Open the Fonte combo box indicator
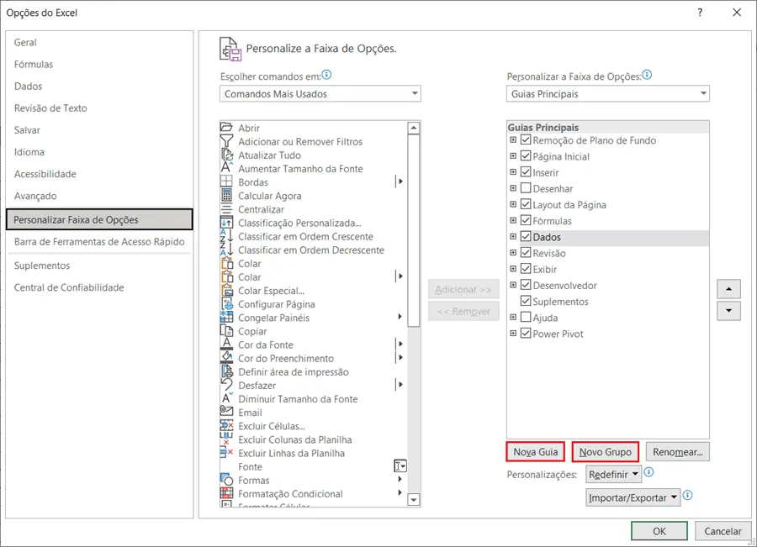Viewport: 757px width, 547px height. 400,466
